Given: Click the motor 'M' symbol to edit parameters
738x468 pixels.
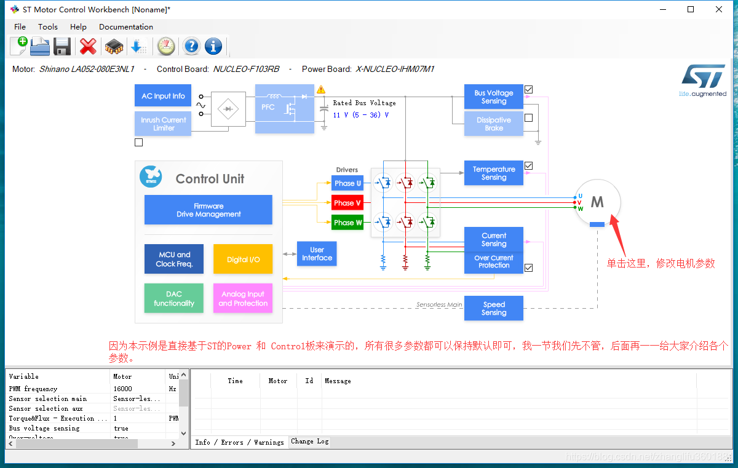Looking at the screenshot, I should point(597,202).
